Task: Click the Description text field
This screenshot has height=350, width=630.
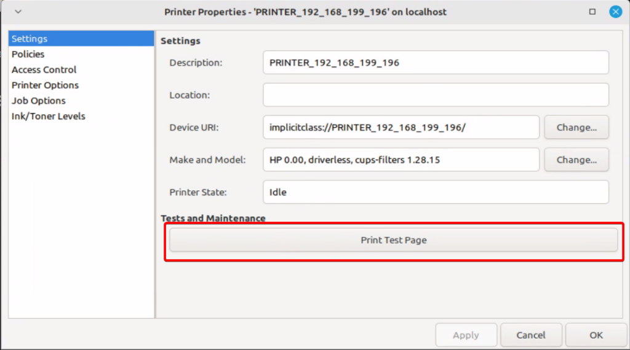Action: click(436, 63)
